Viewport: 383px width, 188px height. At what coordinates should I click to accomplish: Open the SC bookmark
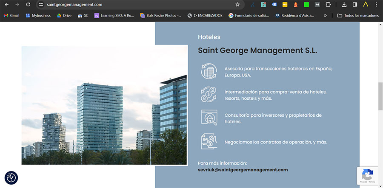(x=83, y=15)
